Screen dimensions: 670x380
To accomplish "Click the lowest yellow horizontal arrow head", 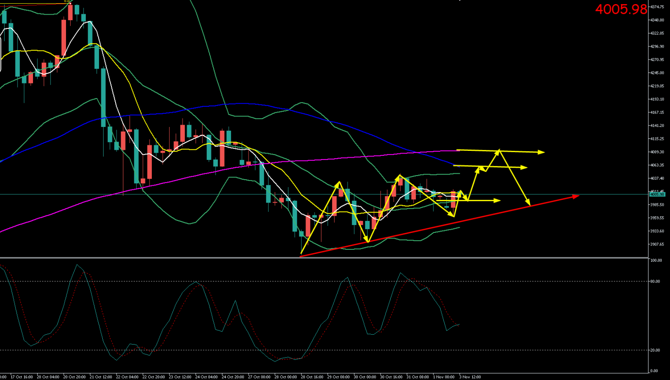I will tap(498, 200).
